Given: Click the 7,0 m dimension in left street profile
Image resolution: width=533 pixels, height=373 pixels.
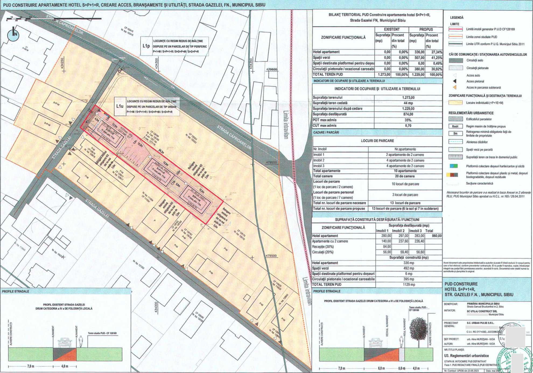Looking at the screenshot, I should [31, 366].
